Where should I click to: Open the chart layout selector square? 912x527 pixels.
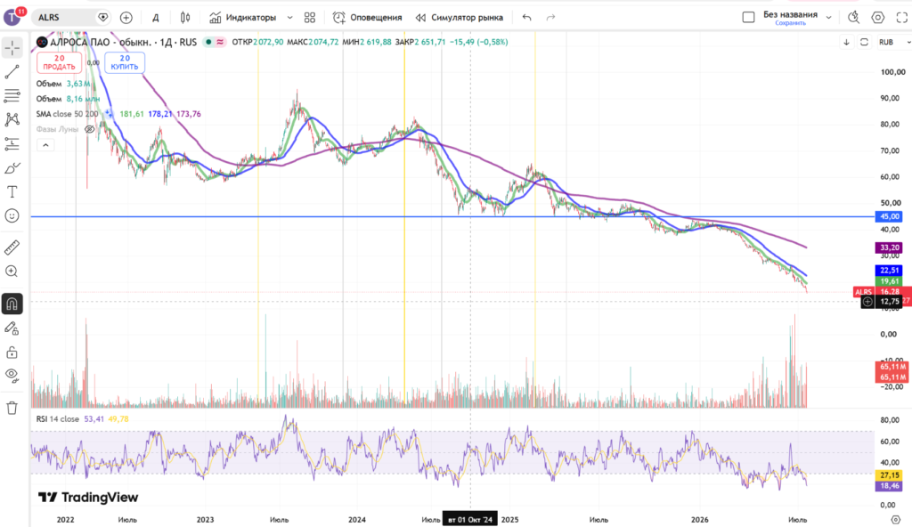(x=748, y=18)
